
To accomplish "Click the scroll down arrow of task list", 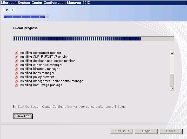I will point(172,88).
